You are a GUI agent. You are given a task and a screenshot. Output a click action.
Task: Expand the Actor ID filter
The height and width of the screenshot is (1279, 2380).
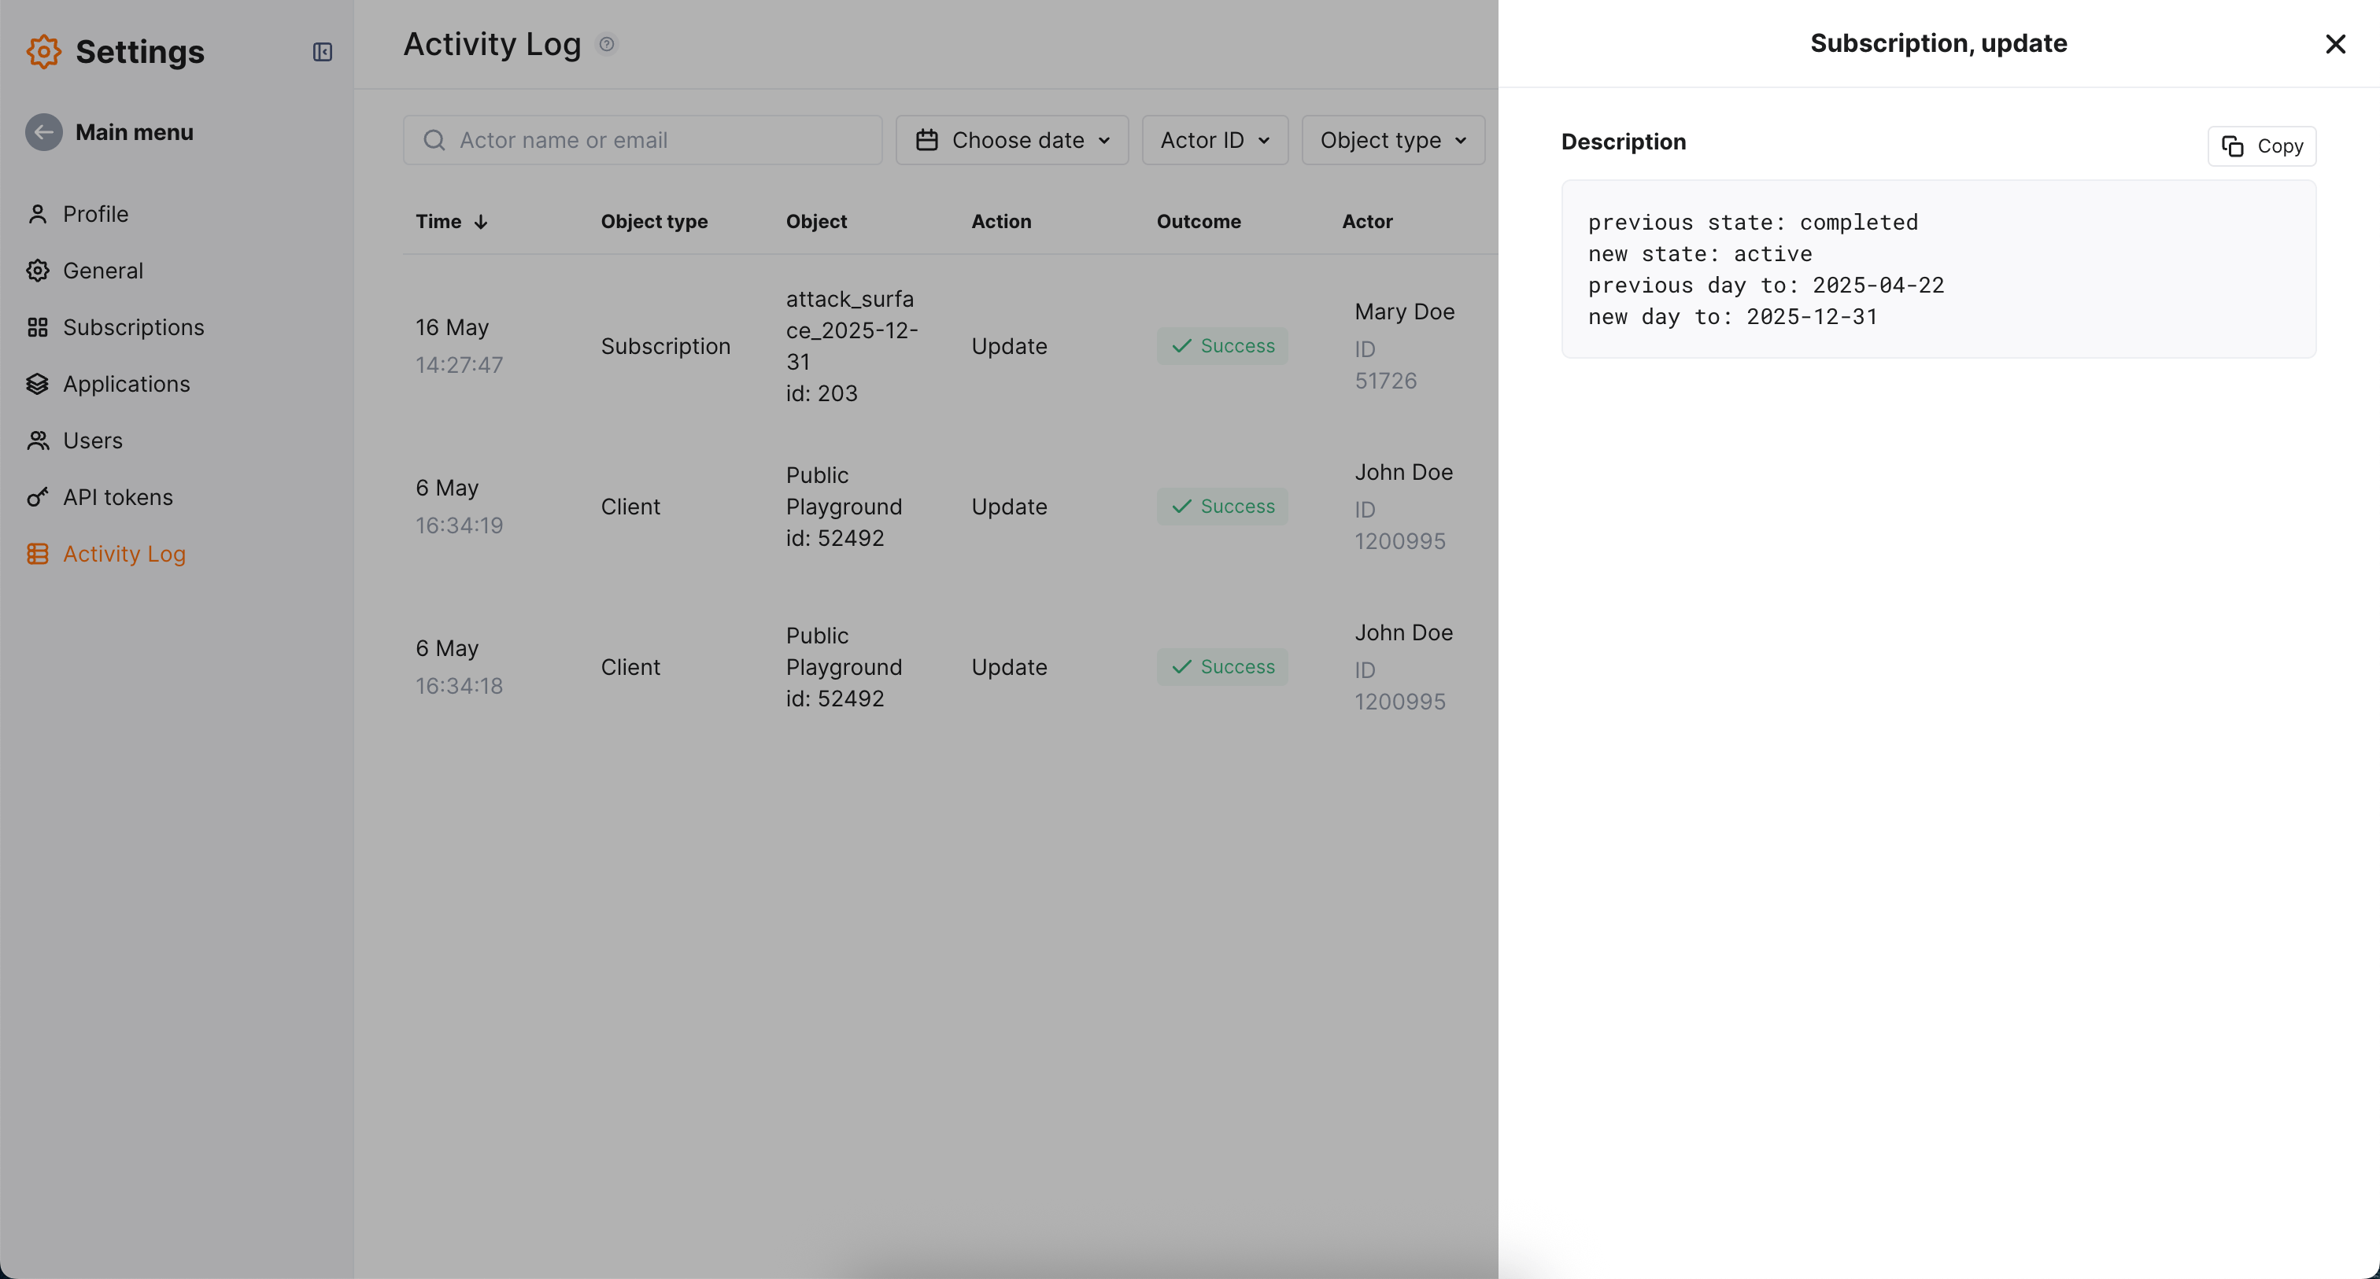(1214, 140)
